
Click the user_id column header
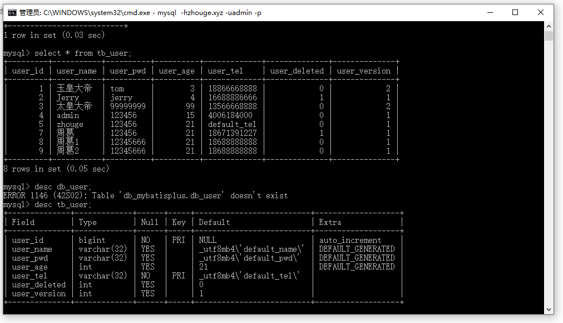28,71
